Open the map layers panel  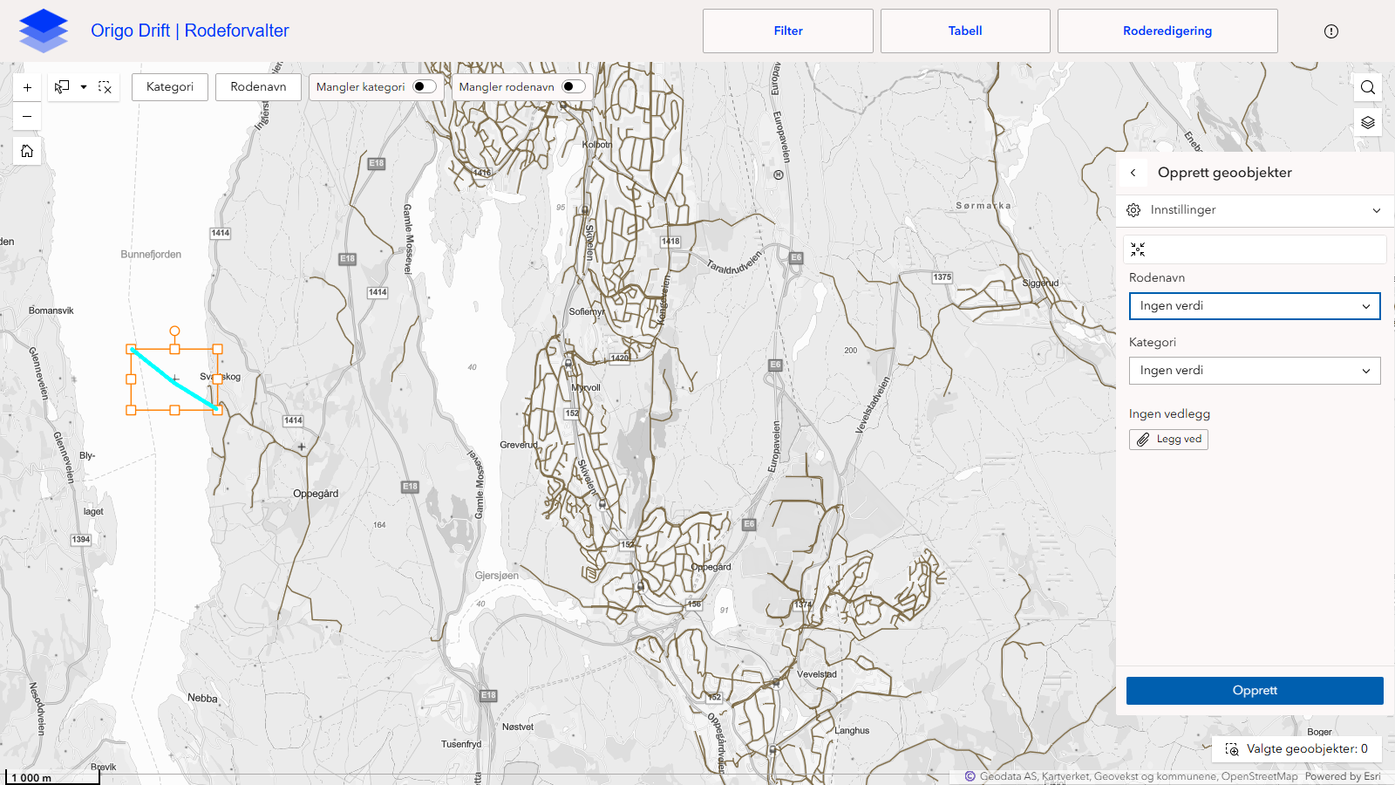[x=1368, y=123]
